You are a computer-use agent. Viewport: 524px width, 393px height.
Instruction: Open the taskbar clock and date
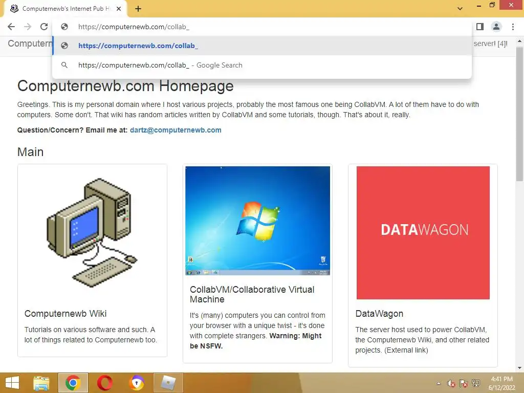(501, 383)
